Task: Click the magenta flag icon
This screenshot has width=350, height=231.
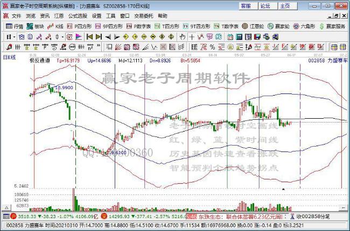Action: point(79,37)
